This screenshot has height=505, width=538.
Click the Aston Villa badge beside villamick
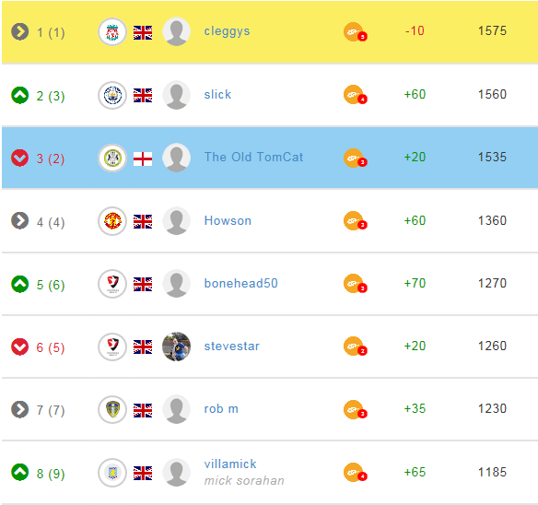point(112,473)
